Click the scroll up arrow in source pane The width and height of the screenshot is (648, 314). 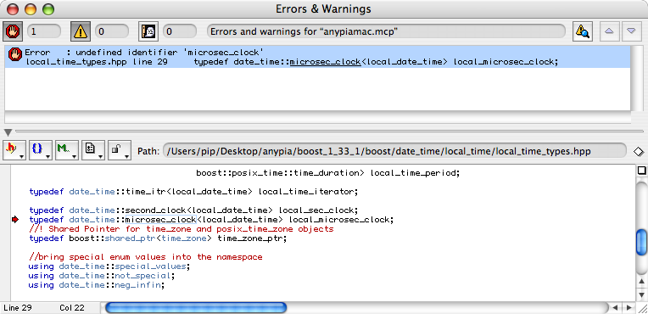click(x=641, y=282)
